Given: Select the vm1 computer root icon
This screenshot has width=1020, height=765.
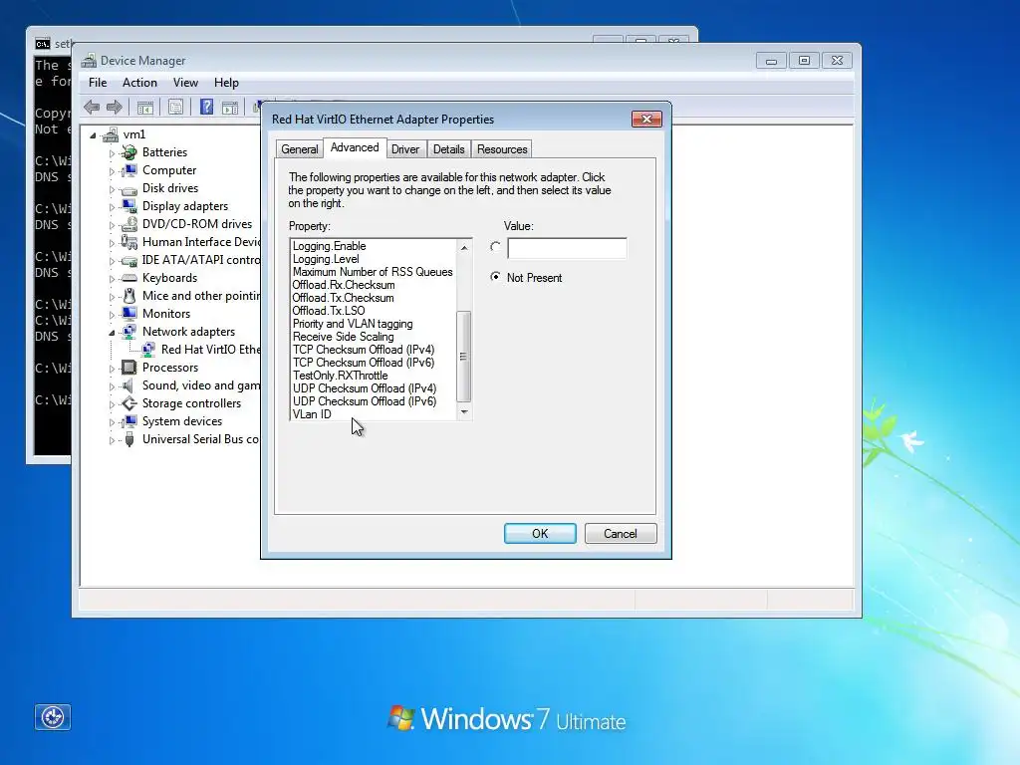Looking at the screenshot, I should 111,134.
